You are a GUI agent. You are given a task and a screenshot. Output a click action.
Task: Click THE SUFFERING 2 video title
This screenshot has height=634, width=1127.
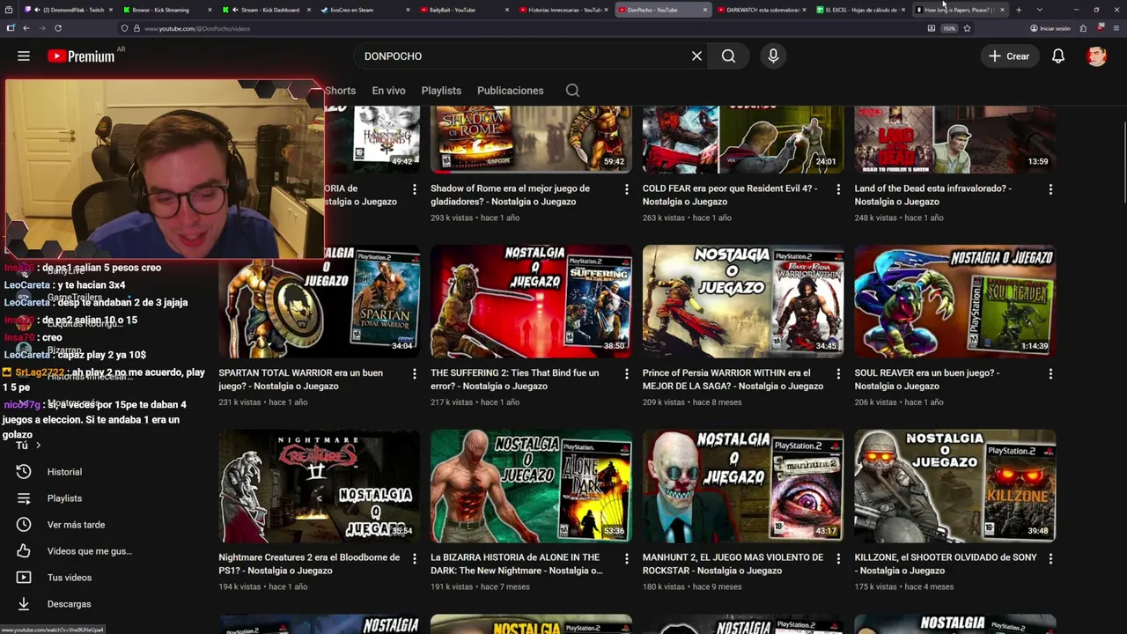click(515, 380)
